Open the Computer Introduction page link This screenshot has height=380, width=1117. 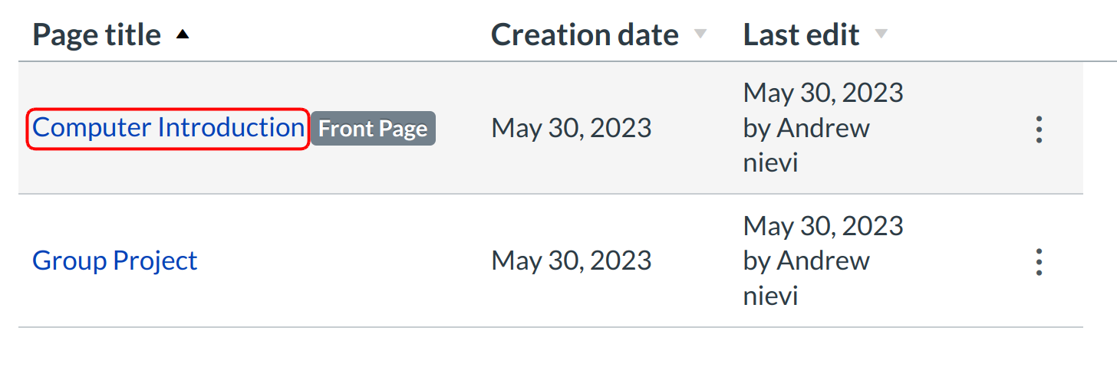click(x=168, y=128)
